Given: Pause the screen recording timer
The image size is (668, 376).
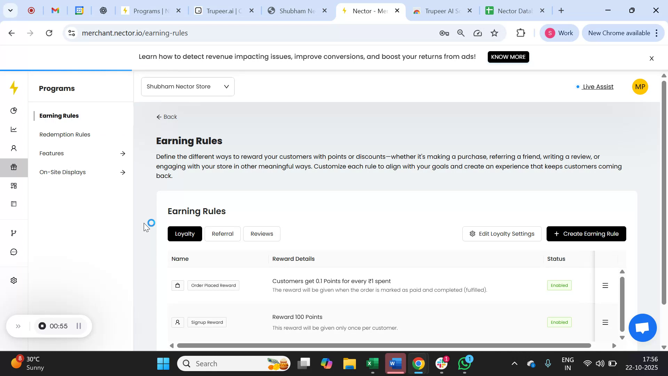Looking at the screenshot, I should click(x=79, y=326).
